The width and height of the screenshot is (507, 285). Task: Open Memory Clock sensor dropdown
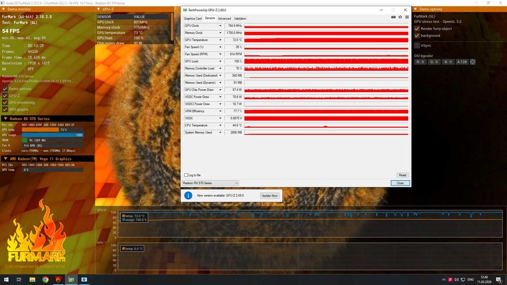tap(220, 32)
